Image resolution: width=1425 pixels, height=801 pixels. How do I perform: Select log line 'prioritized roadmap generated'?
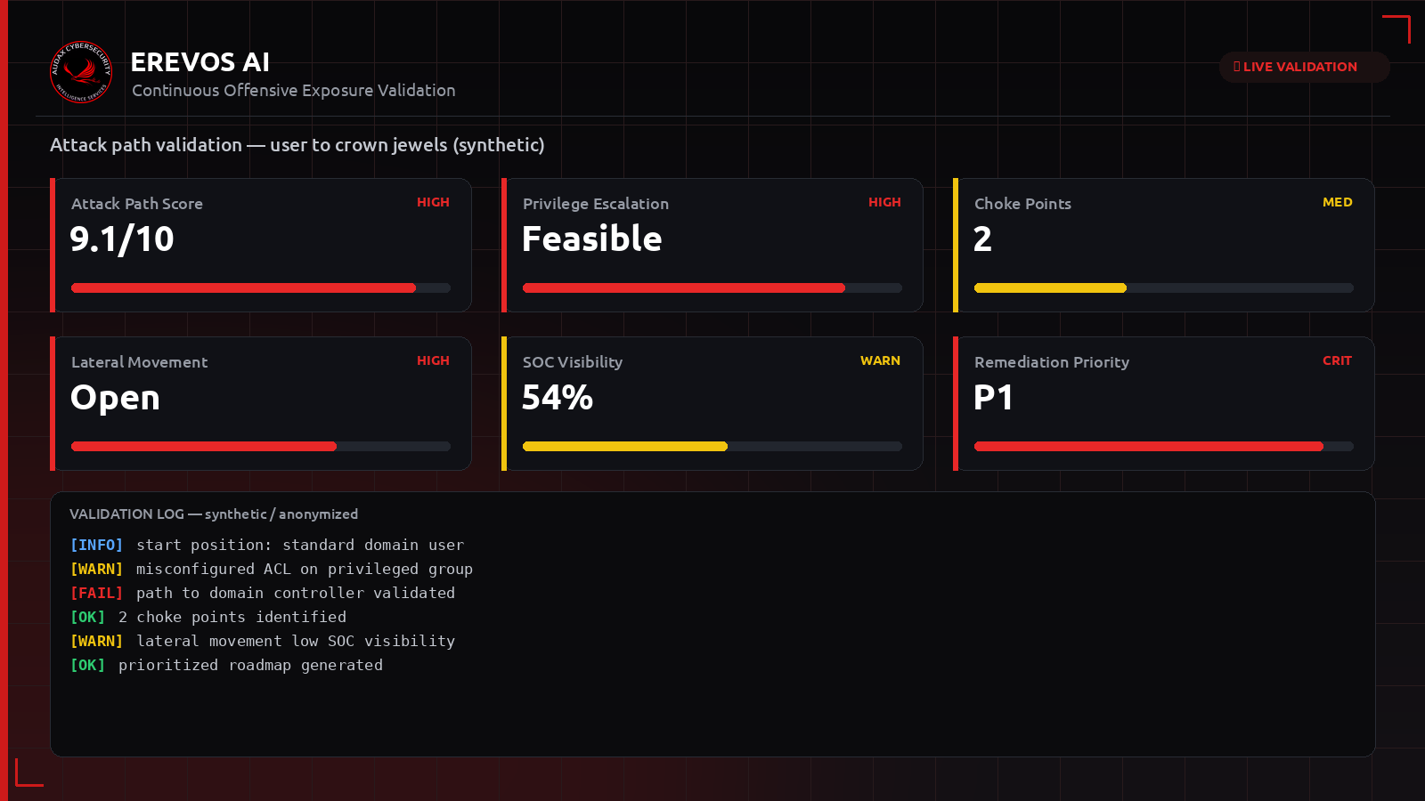(251, 665)
